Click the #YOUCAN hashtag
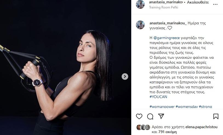This screenshot has width=223, height=135. click(158, 97)
